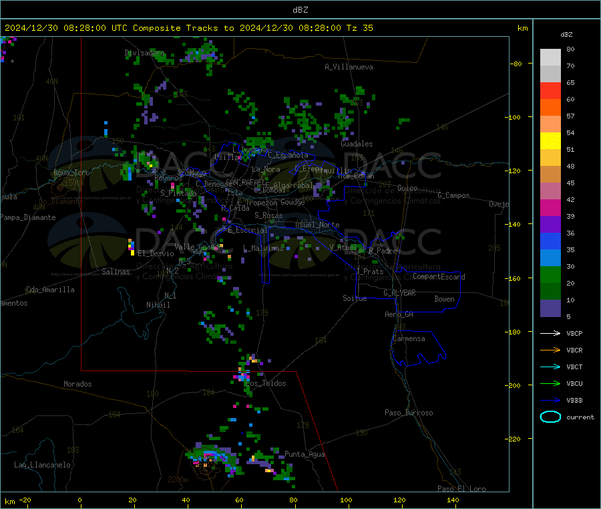Select the orange swatch between 60 and 57
The height and width of the screenshot is (509, 601).
click(550, 108)
